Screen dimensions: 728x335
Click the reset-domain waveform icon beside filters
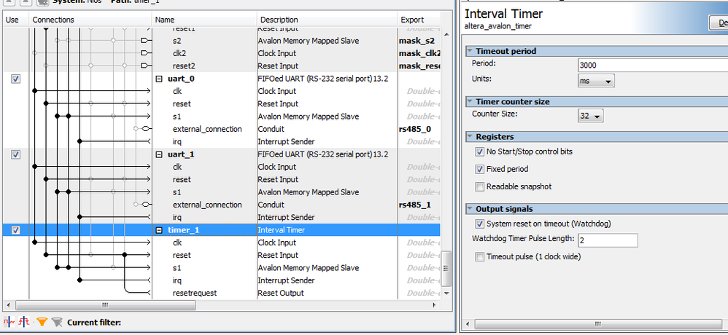tap(24, 322)
